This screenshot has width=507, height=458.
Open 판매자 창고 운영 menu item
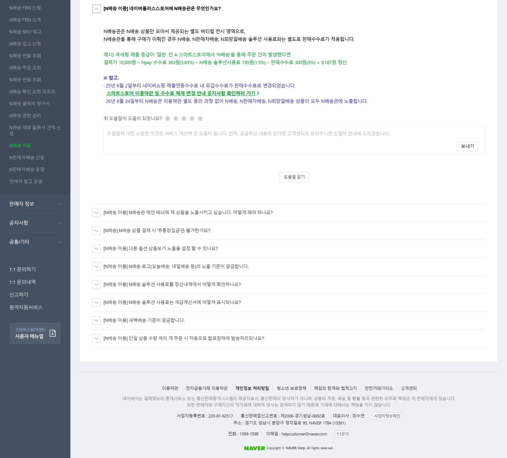(x=26, y=182)
